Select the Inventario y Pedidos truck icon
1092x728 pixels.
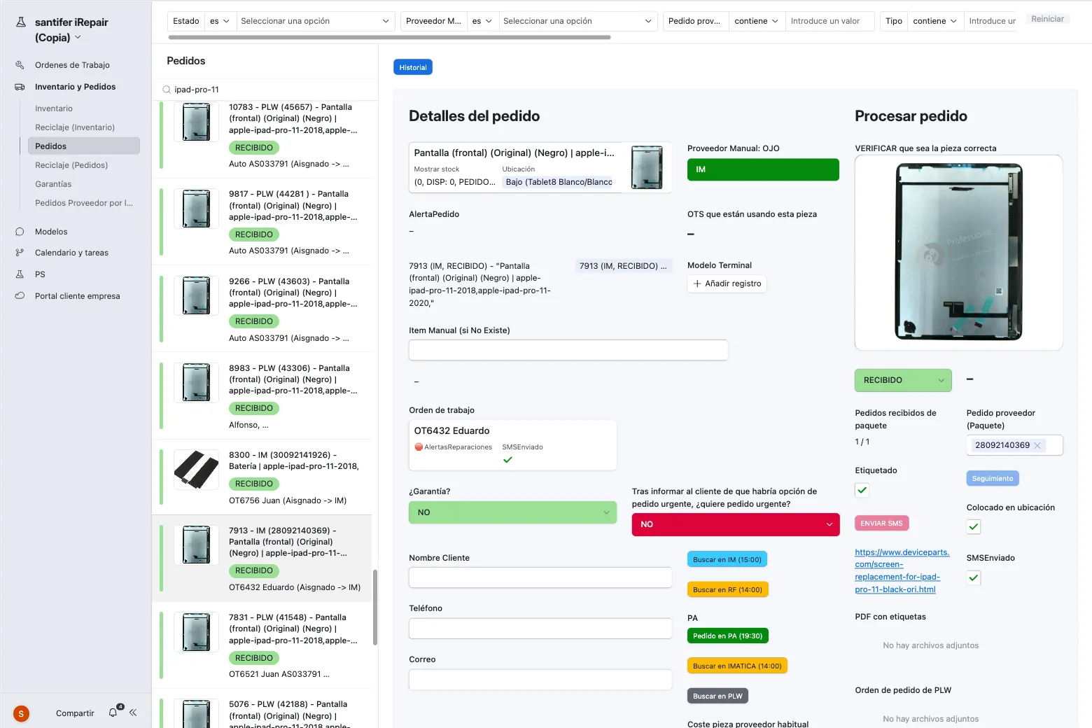click(x=19, y=86)
